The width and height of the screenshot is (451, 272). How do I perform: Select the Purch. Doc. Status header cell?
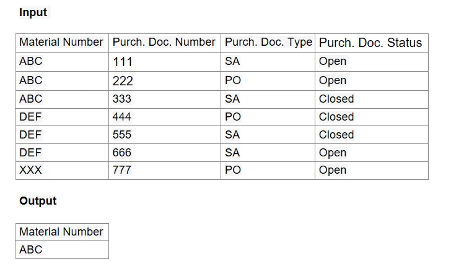[x=372, y=43]
